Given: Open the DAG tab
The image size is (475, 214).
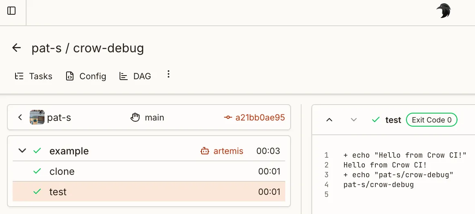Looking at the screenshot, I should (135, 76).
